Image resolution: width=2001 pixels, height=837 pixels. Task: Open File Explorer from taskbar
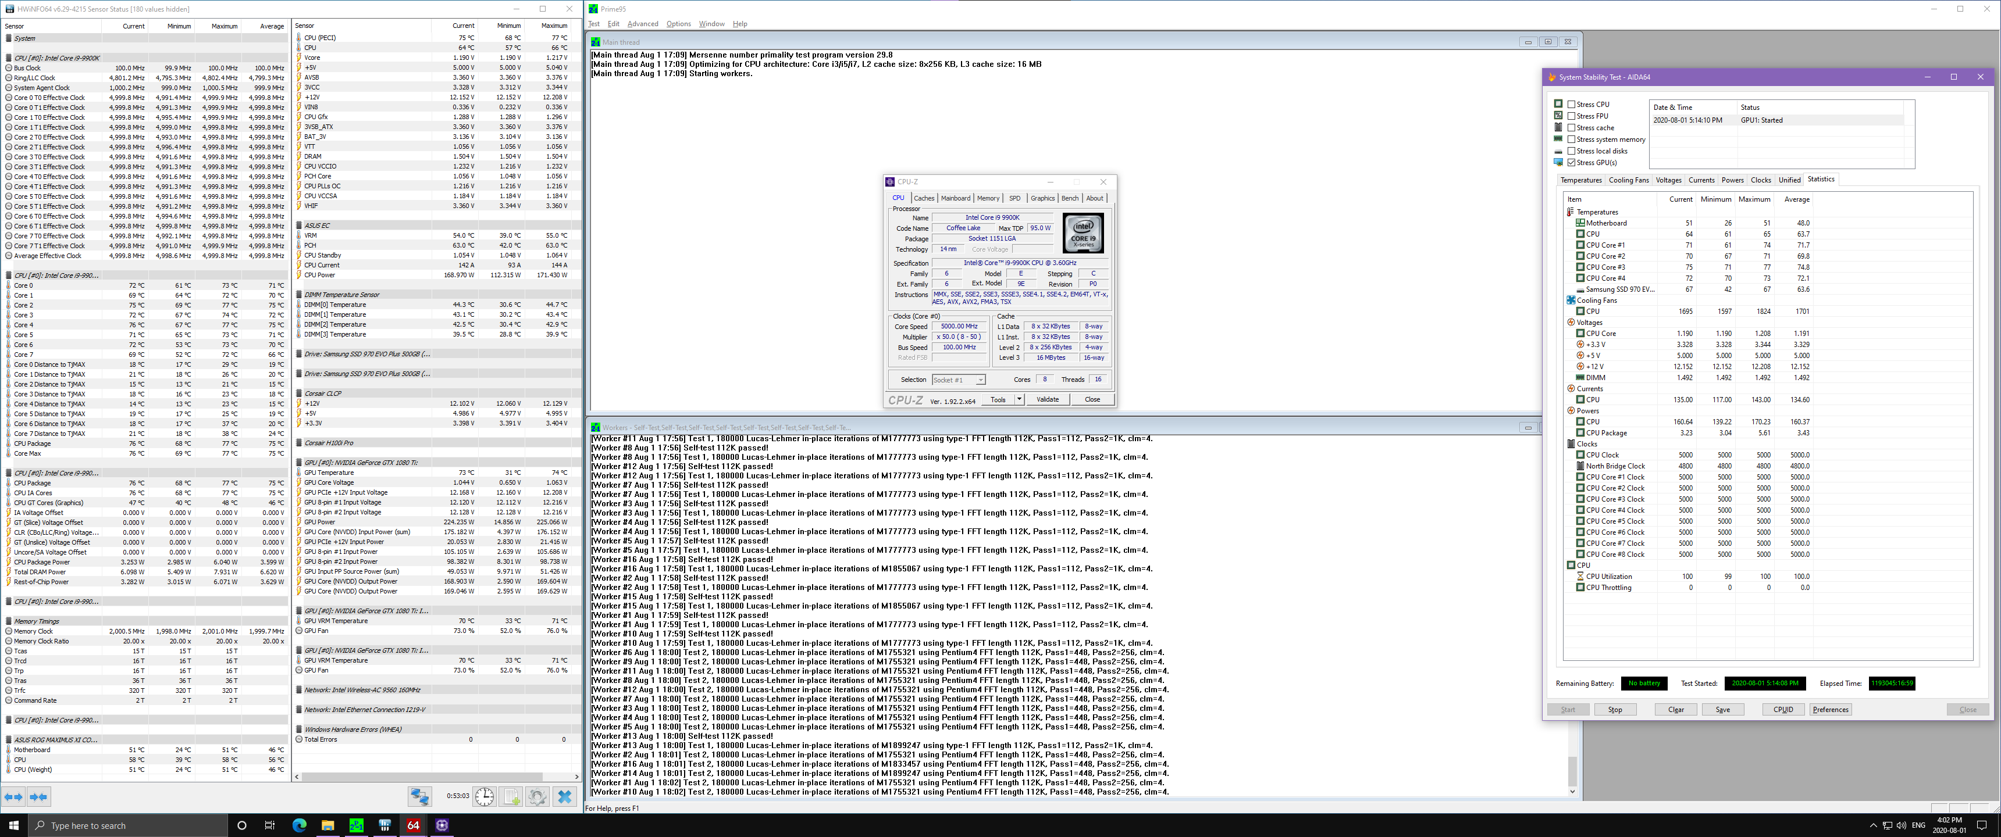328,825
